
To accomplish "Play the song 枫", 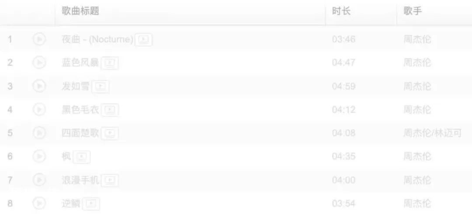I will [x=39, y=156].
